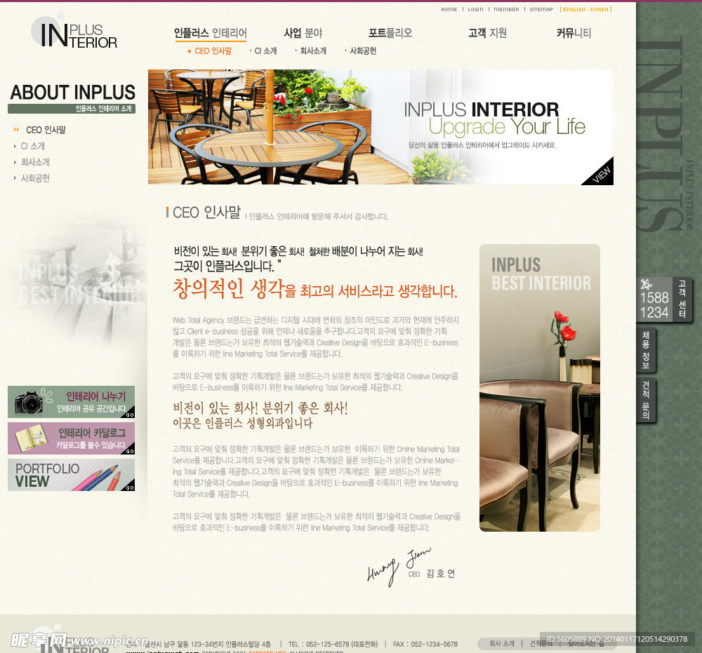Screen dimensions: 702x653
Task: Open the 인테리어 카달로그 banner
Action: click(71, 438)
